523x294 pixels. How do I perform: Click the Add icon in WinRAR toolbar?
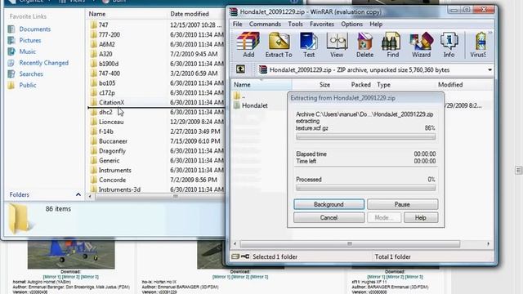248,45
